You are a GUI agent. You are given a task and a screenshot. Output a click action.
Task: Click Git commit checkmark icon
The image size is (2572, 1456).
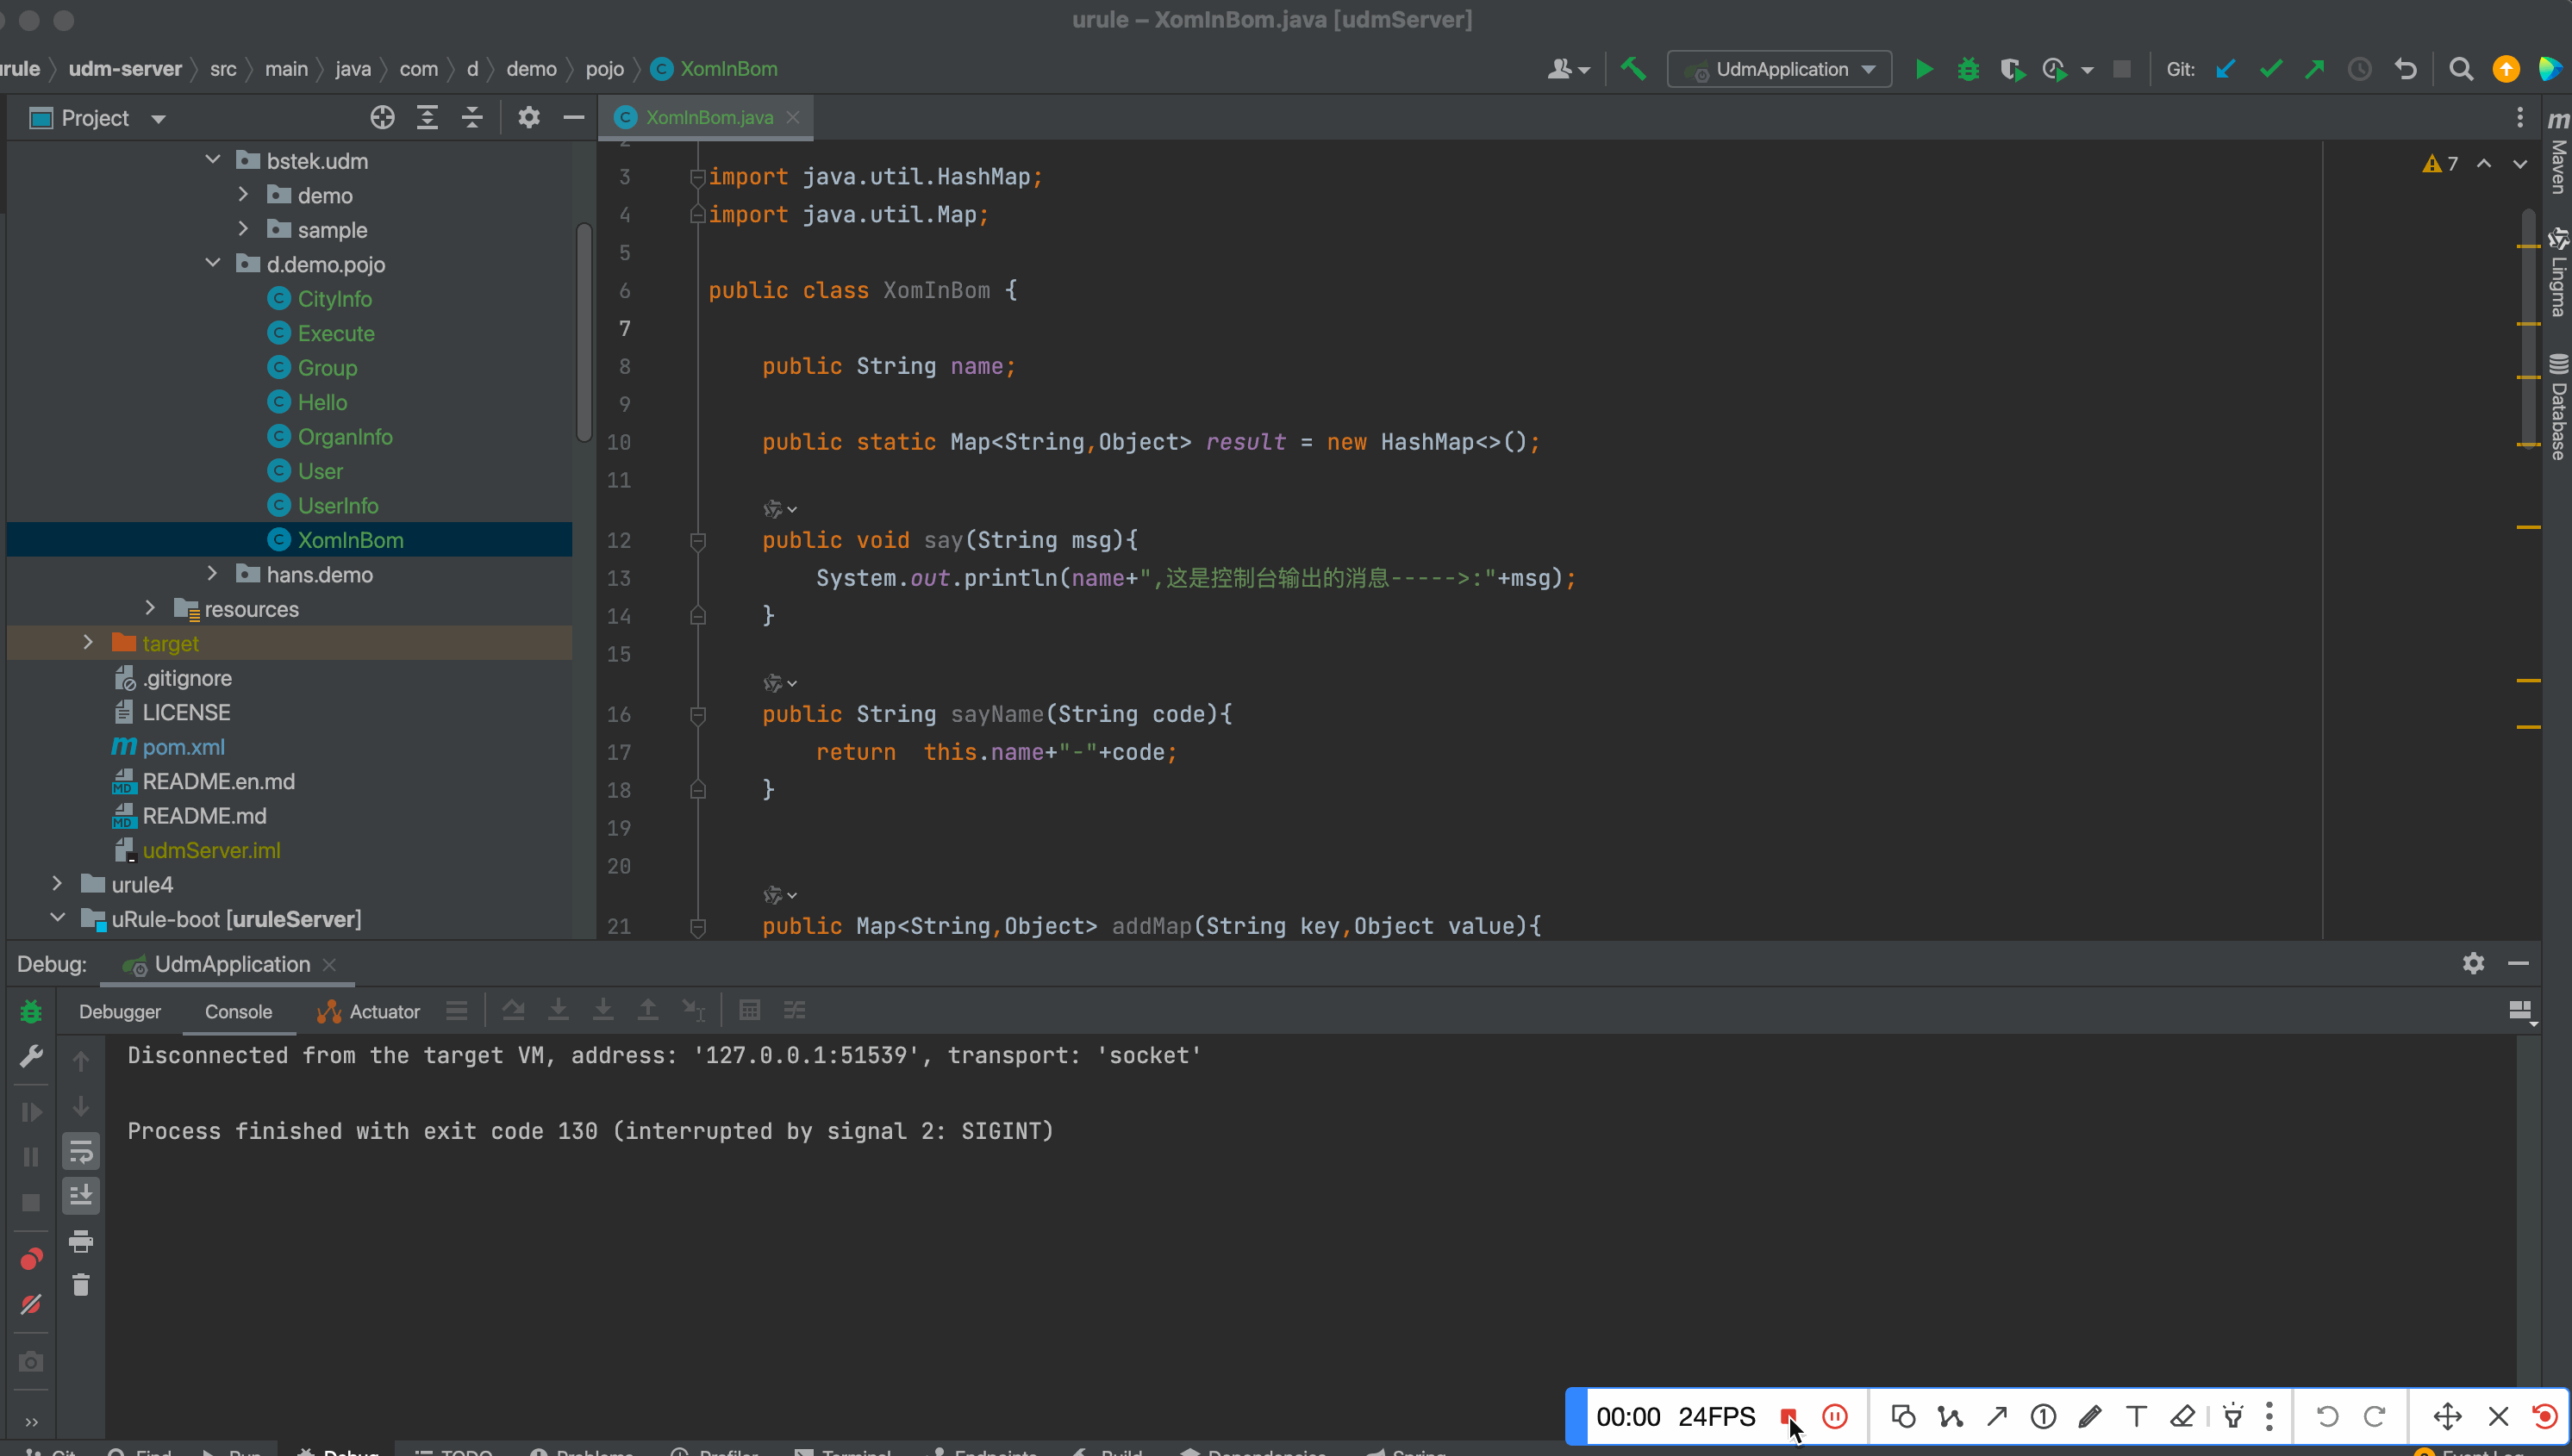click(2271, 69)
